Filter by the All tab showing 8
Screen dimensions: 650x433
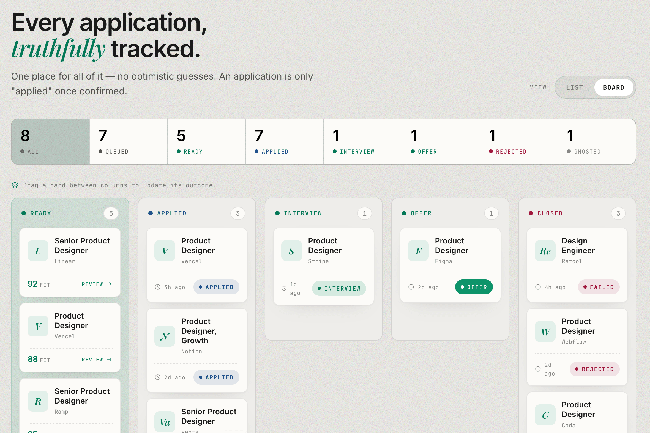pos(50,142)
